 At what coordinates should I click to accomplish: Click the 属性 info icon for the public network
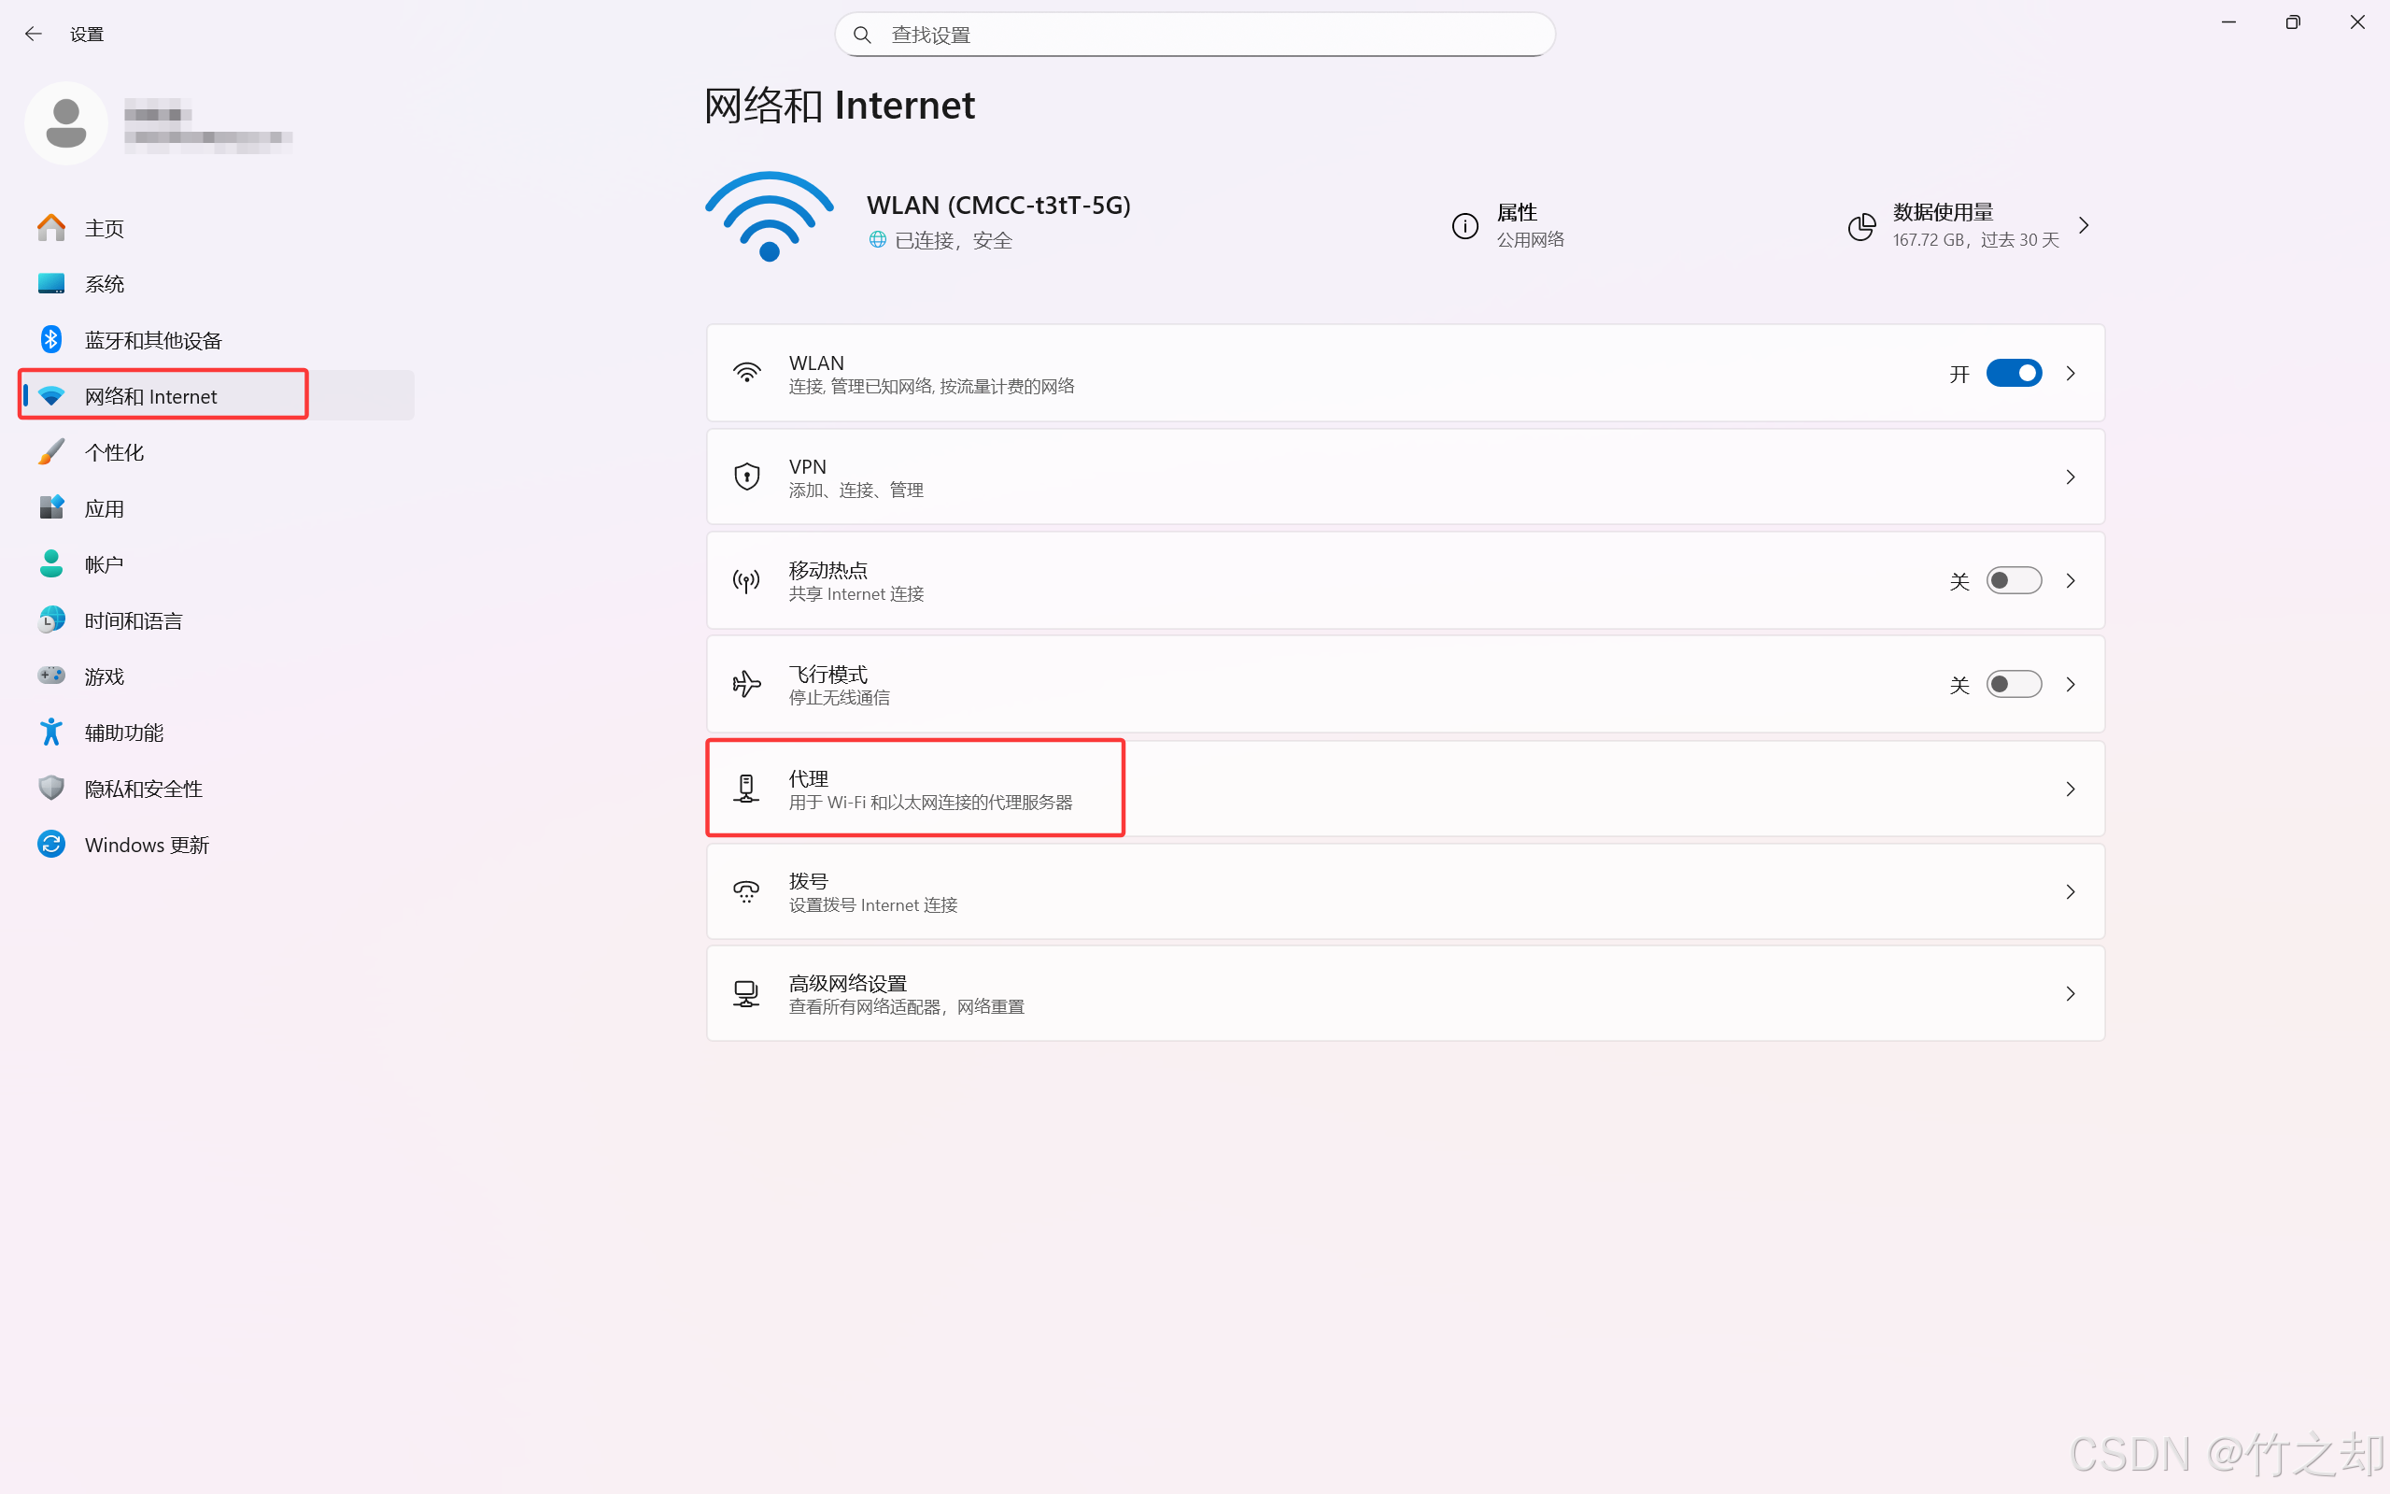[x=1464, y=225]
